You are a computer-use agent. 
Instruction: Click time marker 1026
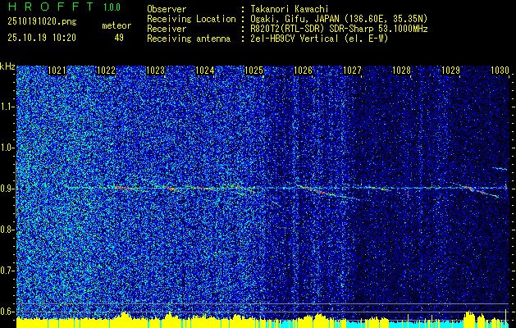click(x=303, y=70)
